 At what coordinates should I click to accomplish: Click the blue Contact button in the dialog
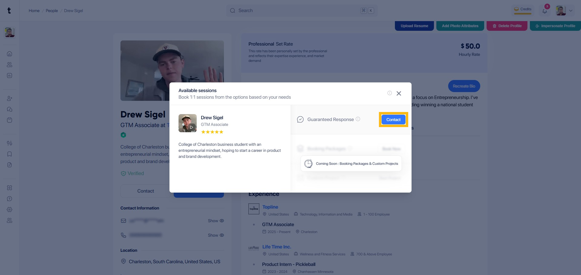pyautogui.click(x=393, y=120)
